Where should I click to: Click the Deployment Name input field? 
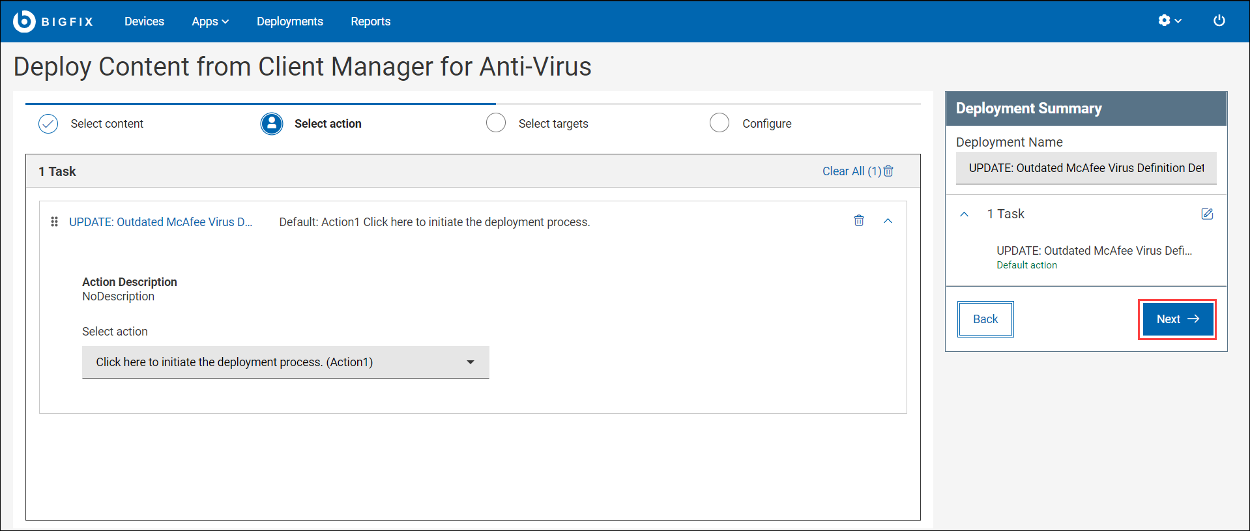[x=1086, y=168]
